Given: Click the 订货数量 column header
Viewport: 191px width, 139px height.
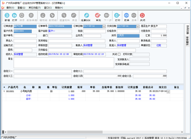Looking at the screenshot, I should coord(67,87).
